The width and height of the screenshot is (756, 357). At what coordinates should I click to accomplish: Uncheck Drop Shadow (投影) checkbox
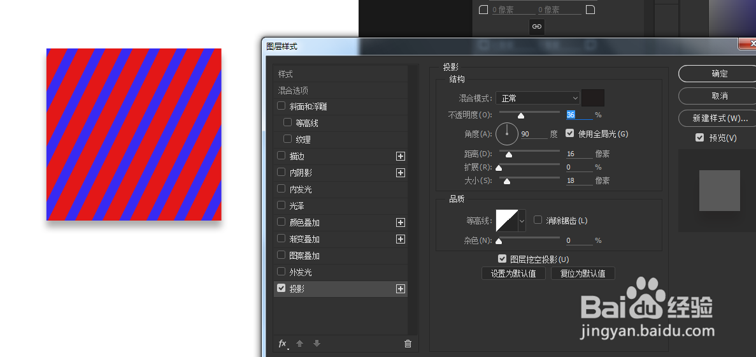(x=281, y=288)
